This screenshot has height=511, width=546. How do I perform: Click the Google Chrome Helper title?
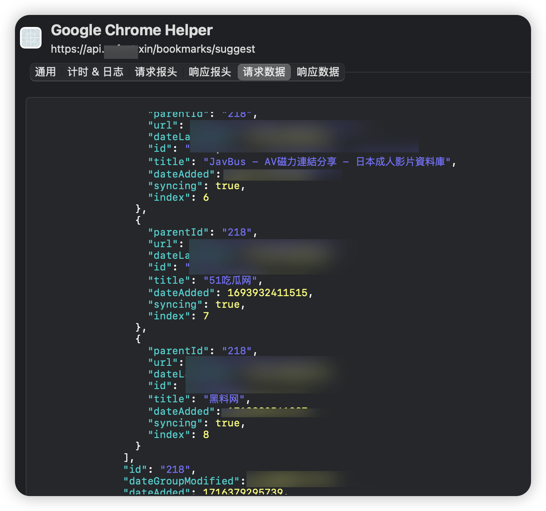pos(132,30)
